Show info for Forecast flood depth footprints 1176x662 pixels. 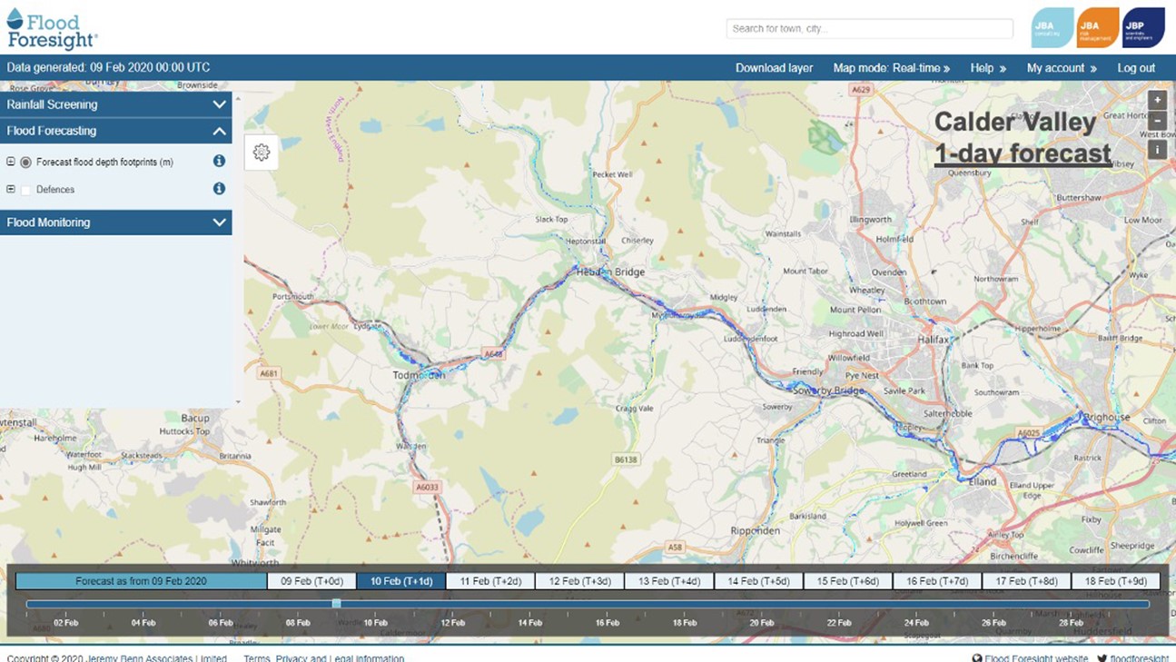pos(219,161)
